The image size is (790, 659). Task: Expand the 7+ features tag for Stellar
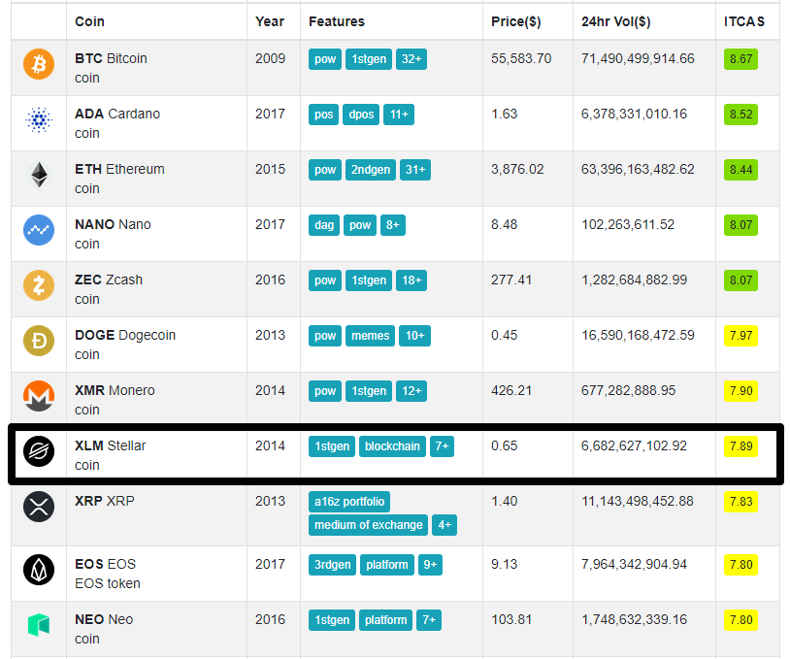click(x=442, y=446)
